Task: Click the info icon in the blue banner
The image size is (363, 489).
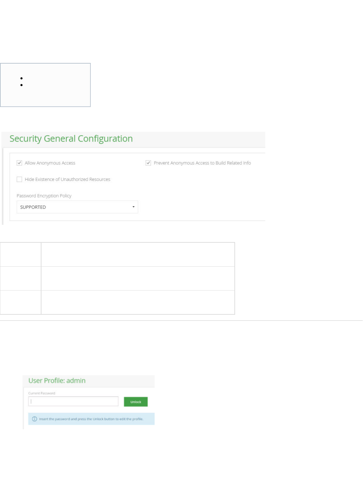Action: click(34, 419)
